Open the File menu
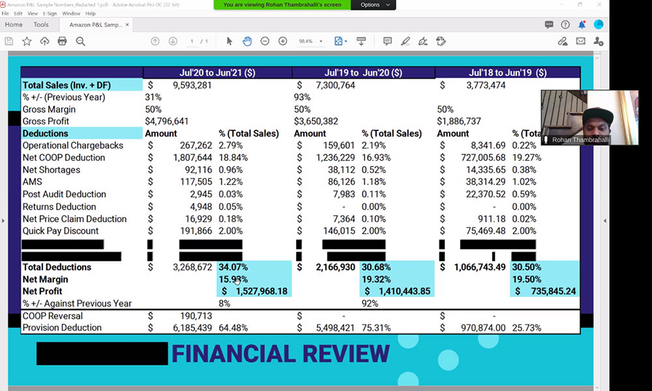The height and width of the screenshot is (391, 652). (5, 13)
